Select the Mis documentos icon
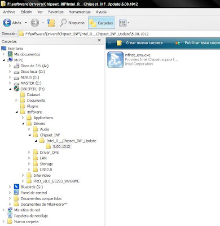 [x=10, y=54]
